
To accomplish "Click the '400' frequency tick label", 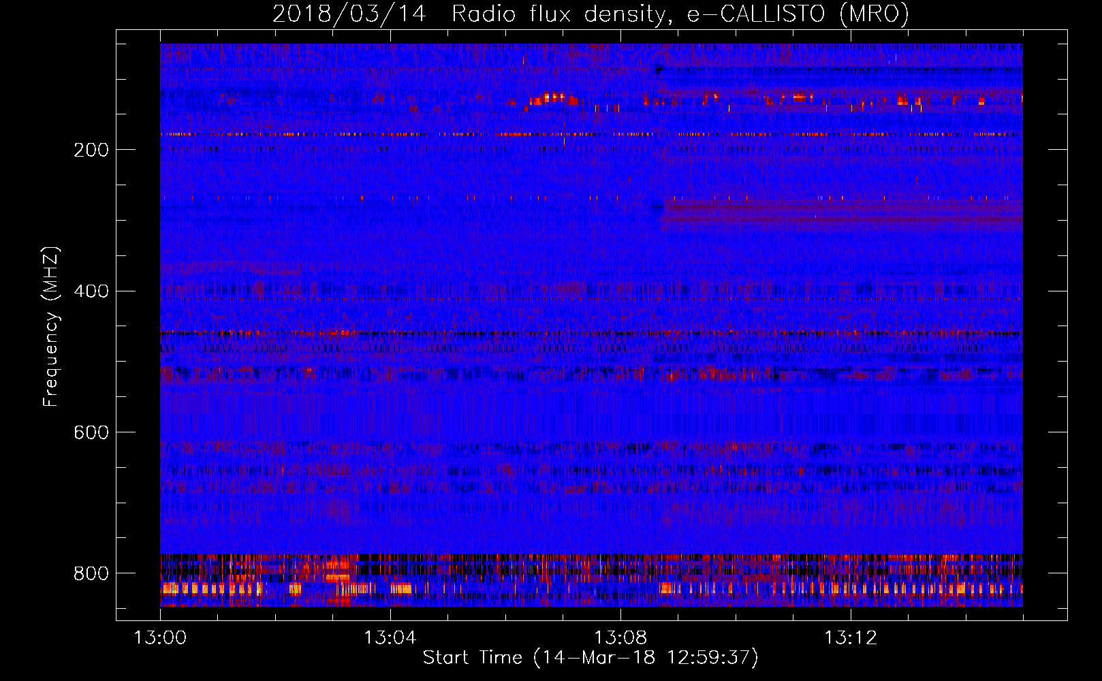I will point(91,291).
